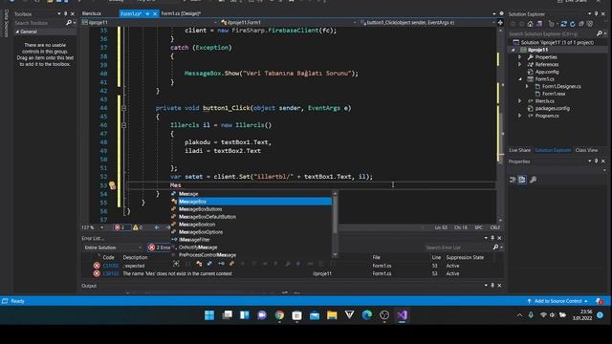Click Show All Files icon in Solution Explorer
Screen dimensions: 612x344
[x=590, y=24]
